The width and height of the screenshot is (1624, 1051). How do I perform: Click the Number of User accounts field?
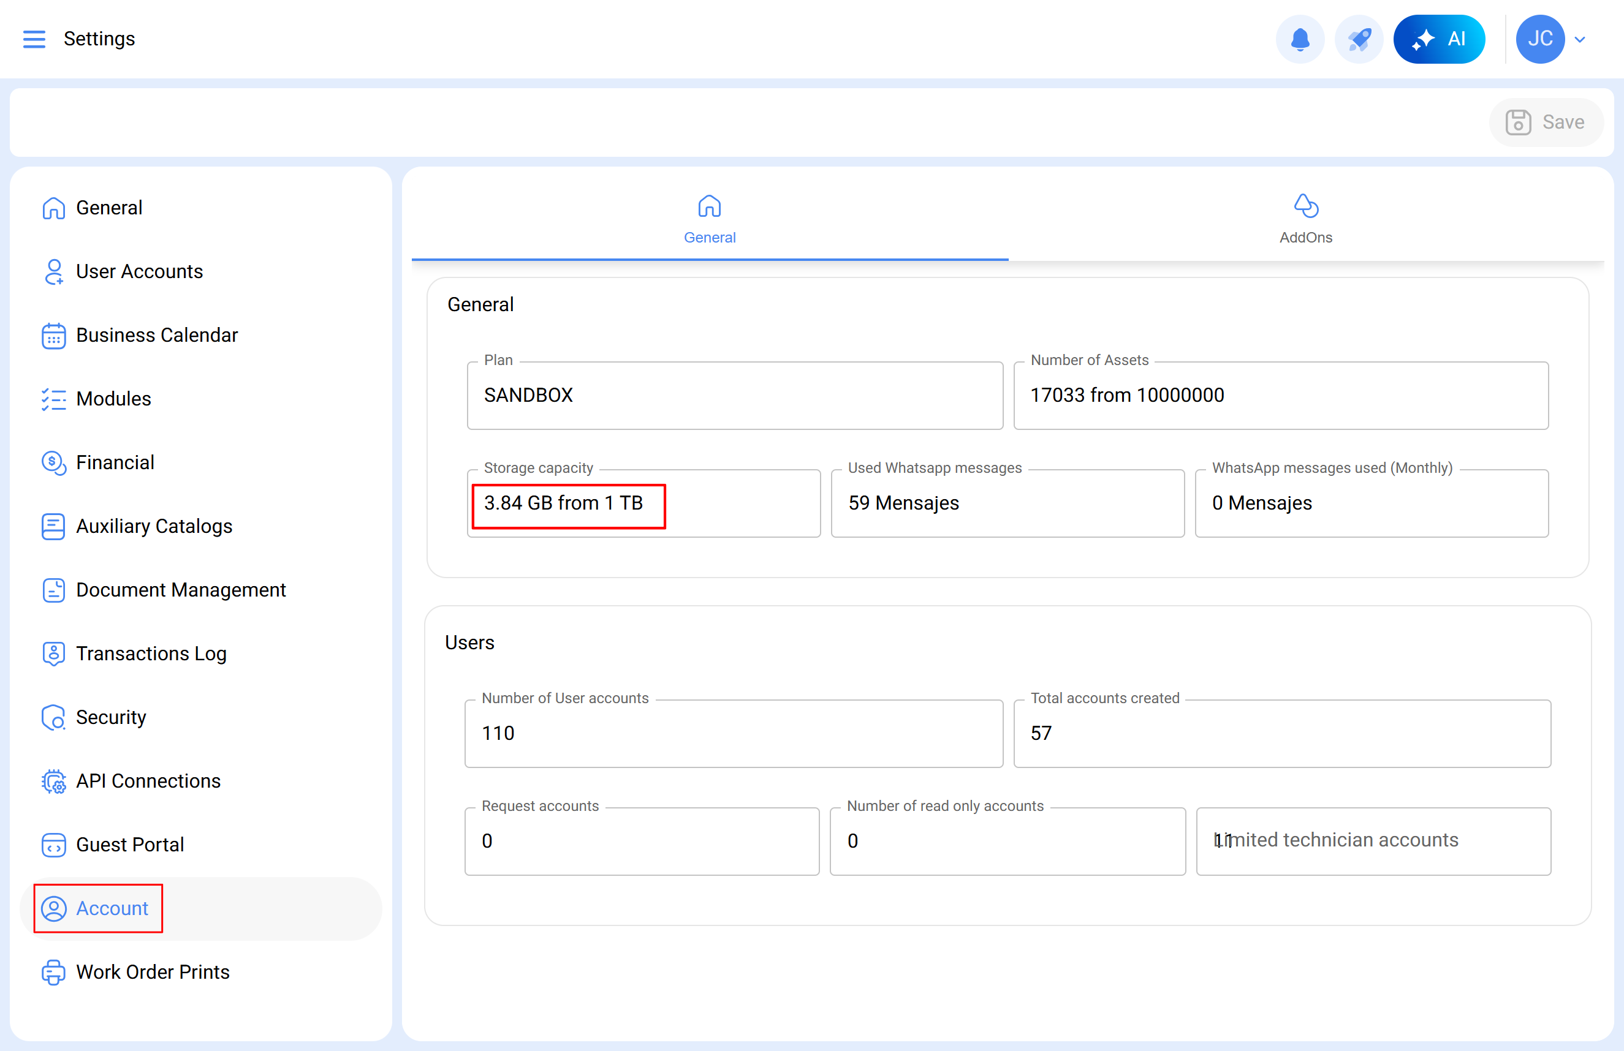pos(733,733)
